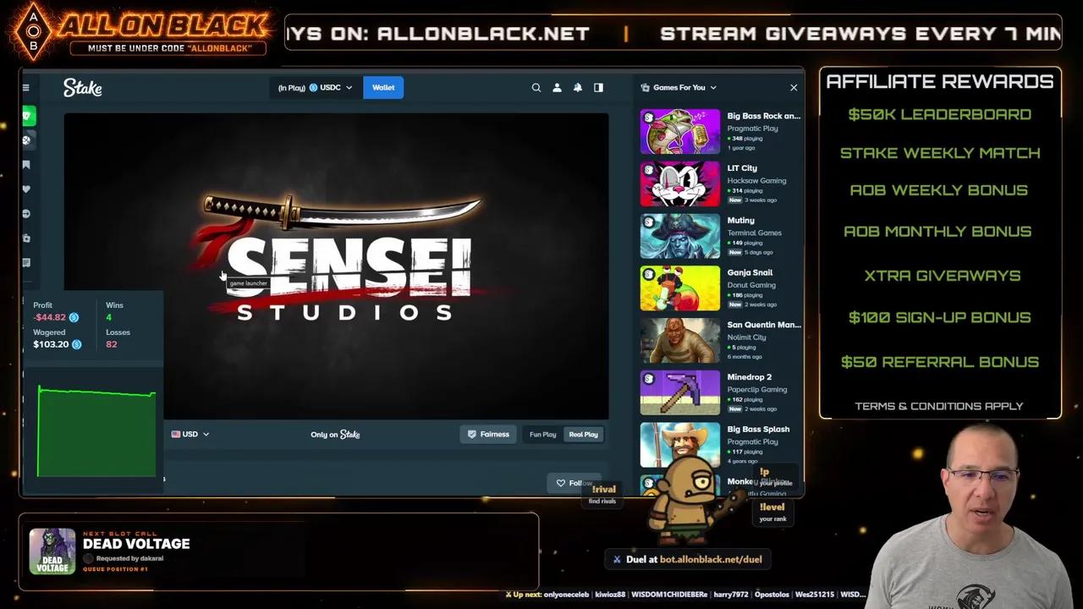Click the $100 SIGN-UP BONUS text
This screenshot has height=609, width=1083.
coord(939,317)
